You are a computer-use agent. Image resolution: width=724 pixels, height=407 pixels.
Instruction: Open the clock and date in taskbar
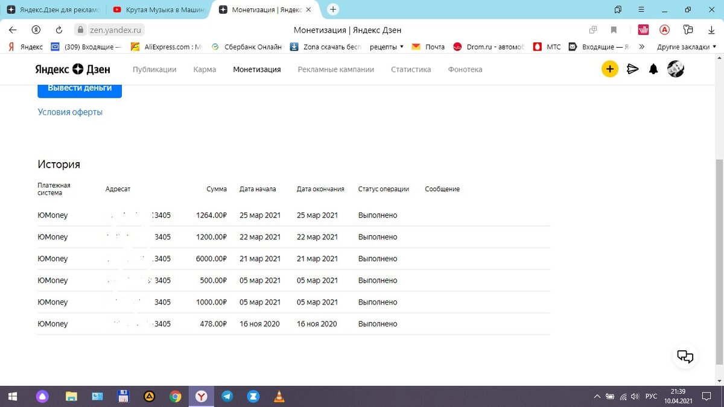[678, 396]
